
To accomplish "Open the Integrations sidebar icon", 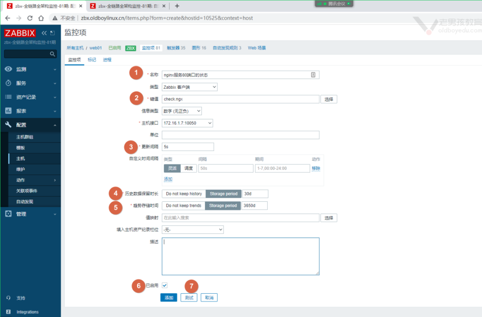I will tap(8, 312).
